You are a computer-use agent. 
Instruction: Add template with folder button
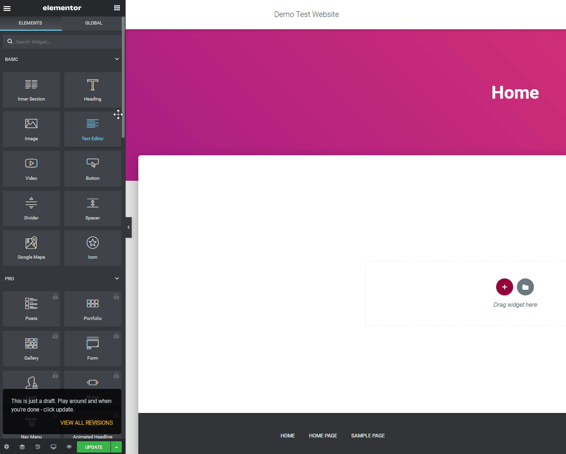point(525,287)
